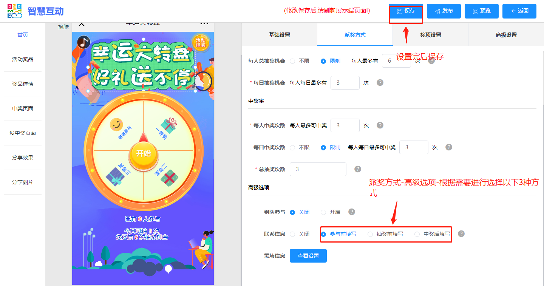Open the 高级设置 tab
The width and height of the screenshot is (544, 286).
pos(506,35)
